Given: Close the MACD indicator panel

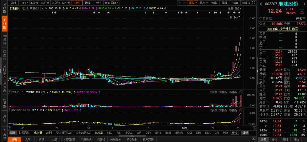Looking at the screenshot, I should [241, 110].
